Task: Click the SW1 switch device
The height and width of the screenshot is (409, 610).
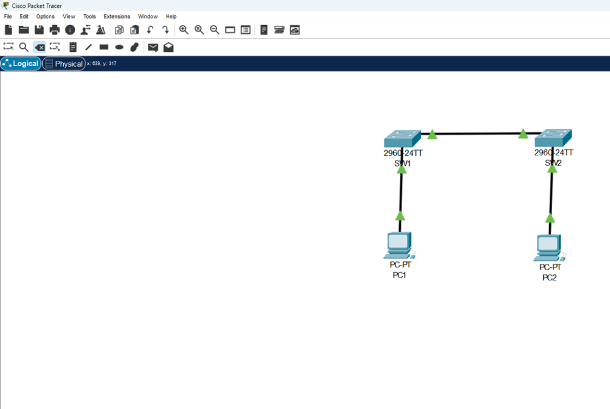Action: (402, 139)
